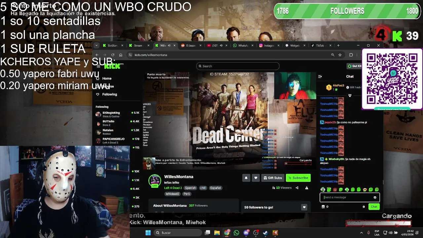Viewport: 423px width, 238px height.
Task: Click the Spanish tag
Action: 190,188
